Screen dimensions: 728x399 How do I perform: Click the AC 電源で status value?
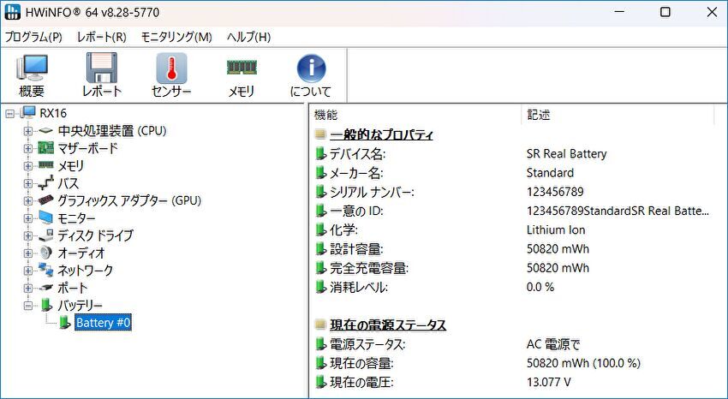click(x=553, y=345)
